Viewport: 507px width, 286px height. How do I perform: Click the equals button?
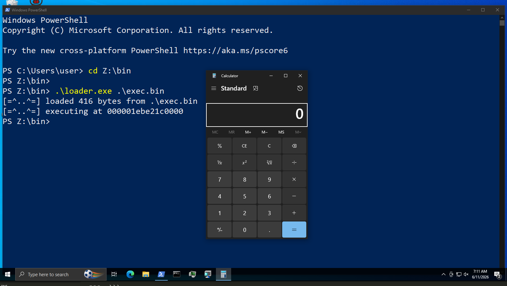pyautogui.click(x=294, y=230)
